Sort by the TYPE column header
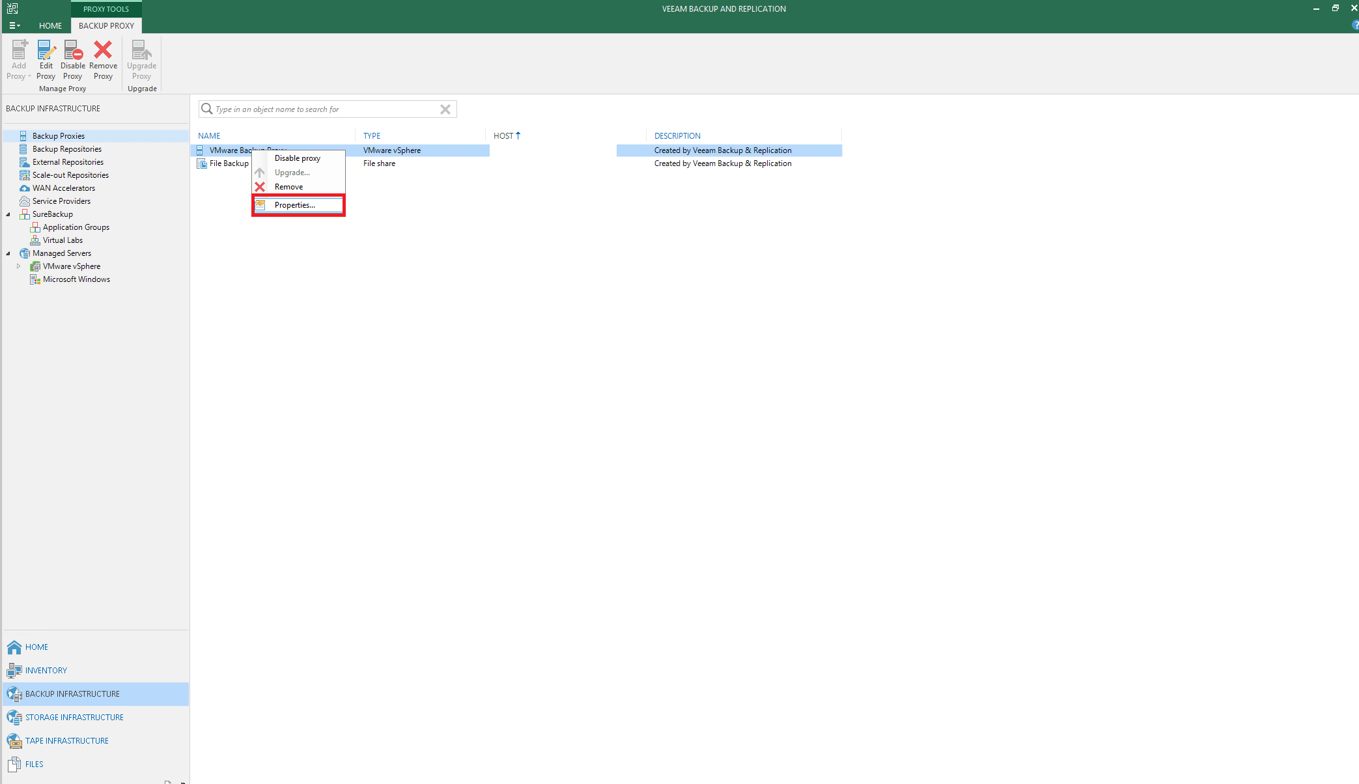Viewport: 1359px width, 784px height. [x=372, y=135]
